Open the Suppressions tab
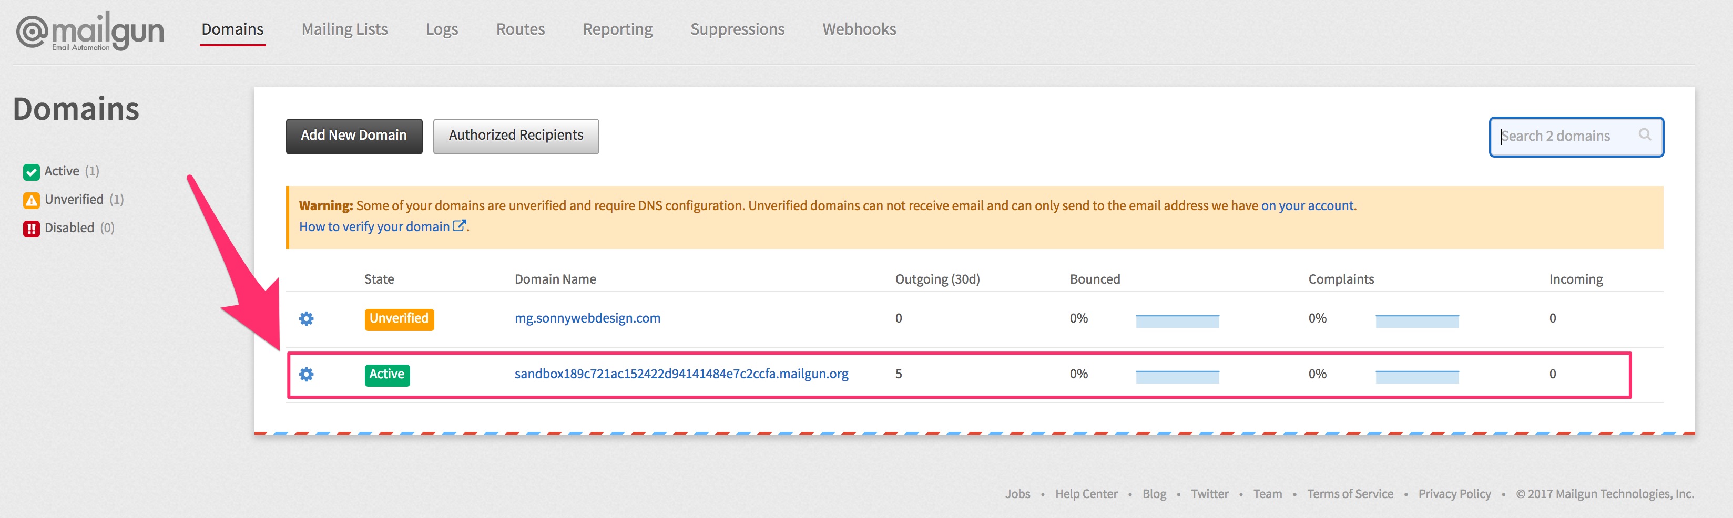The image size is (1733, 518). pos(737,29)
